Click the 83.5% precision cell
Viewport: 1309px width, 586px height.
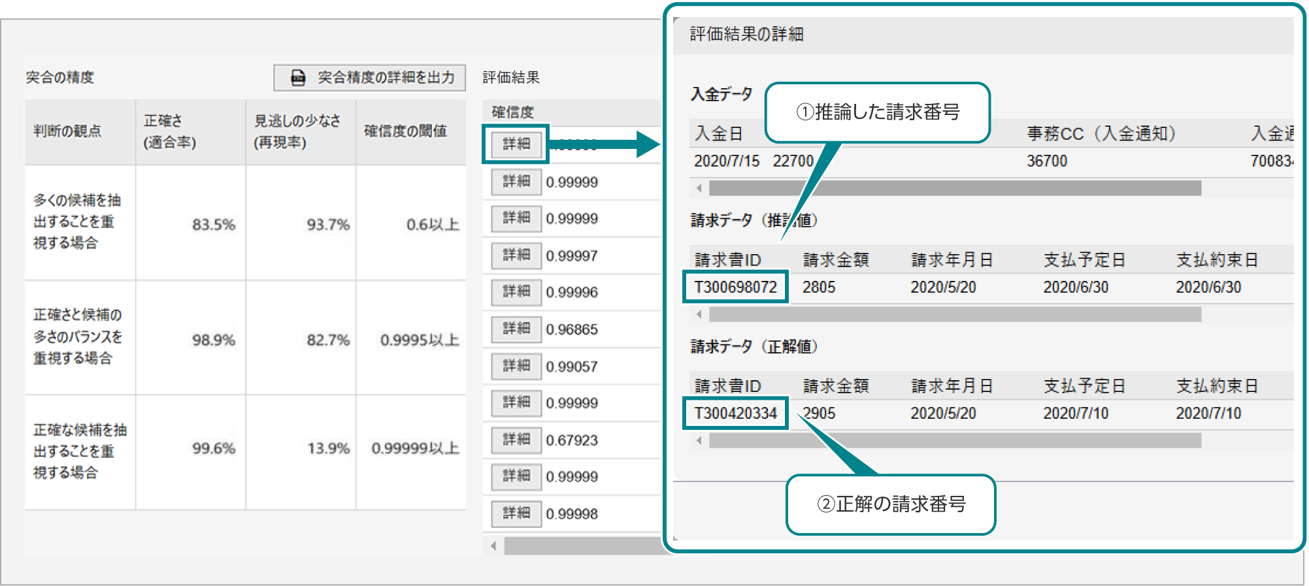coord(190,223)
